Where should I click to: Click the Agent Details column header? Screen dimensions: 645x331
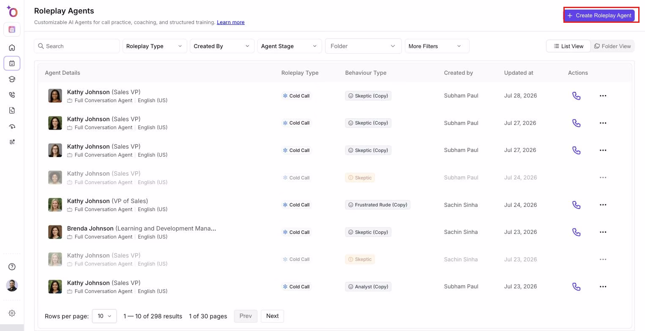click(x=63, y=73)
